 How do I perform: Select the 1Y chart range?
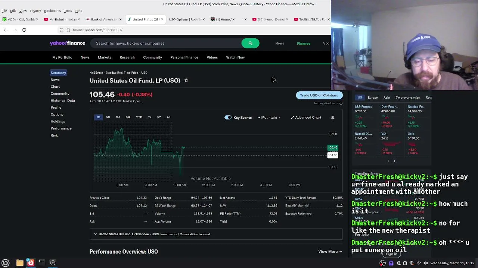149,118
